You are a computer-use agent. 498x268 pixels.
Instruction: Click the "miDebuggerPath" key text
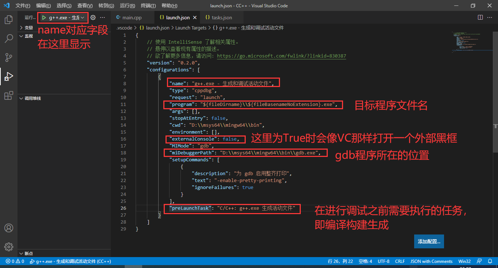[x=191, y=153]
